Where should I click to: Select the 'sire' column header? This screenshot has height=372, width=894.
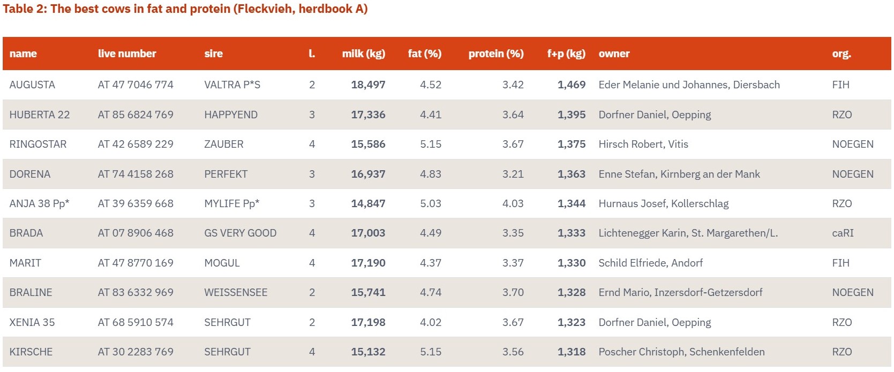213,54
